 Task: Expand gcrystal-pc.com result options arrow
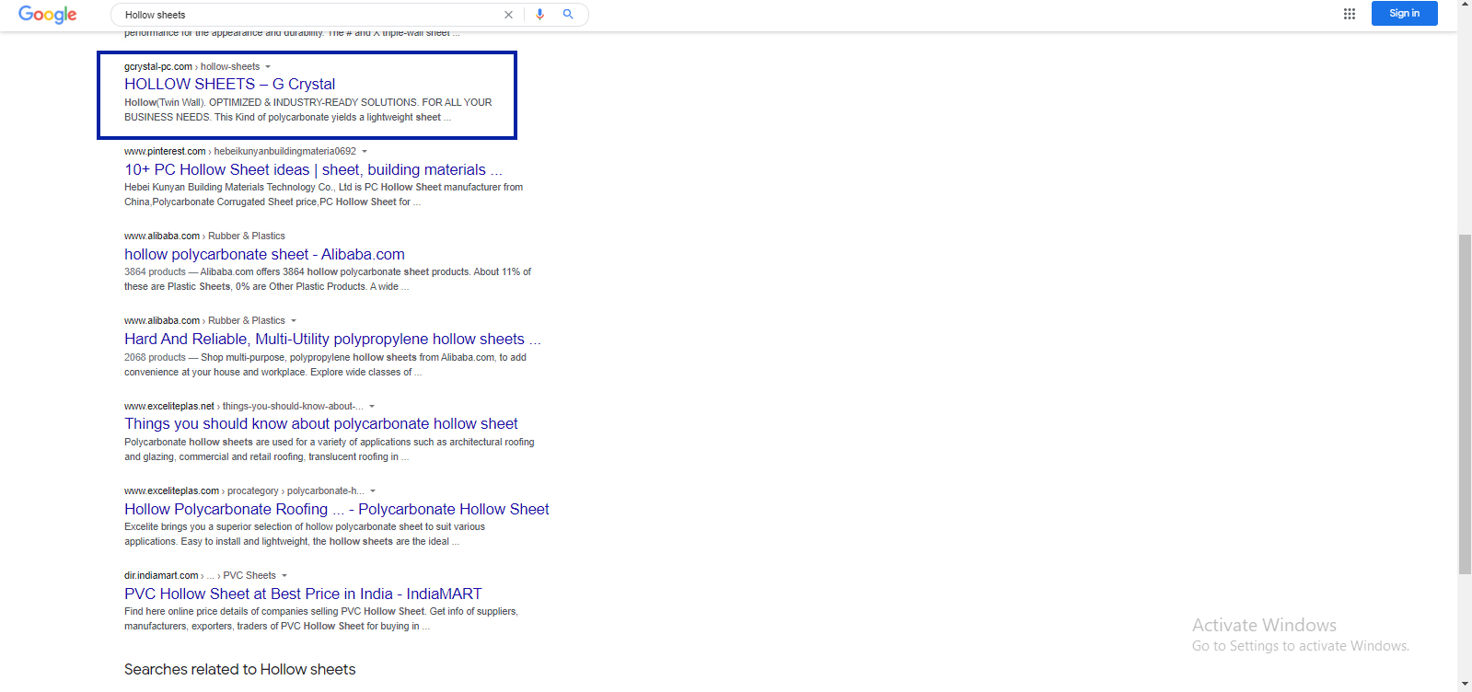pos(268,66)
